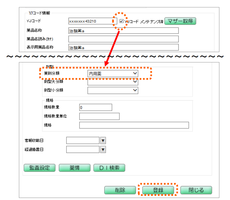Viewport: 230px width, 200px height.
Task: Click the YJコード input field
Action: (90, 21)
